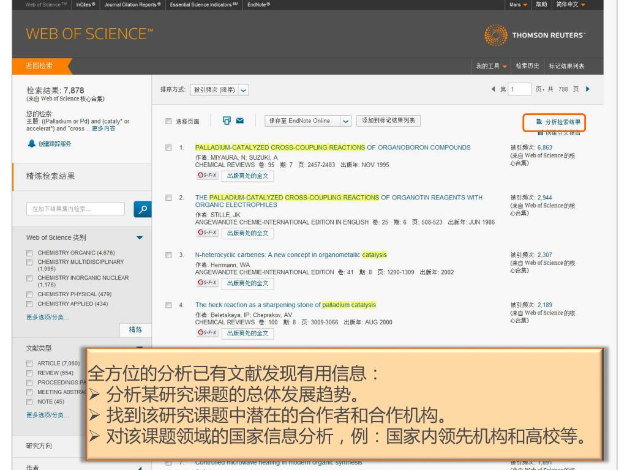
Task: Select checkbox for result number 4
Action: pos(168,305)
